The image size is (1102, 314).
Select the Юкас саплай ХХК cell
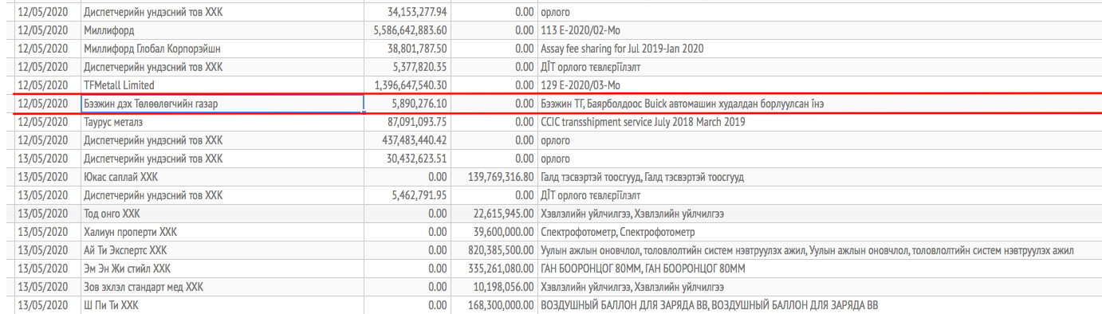point(222,177)
